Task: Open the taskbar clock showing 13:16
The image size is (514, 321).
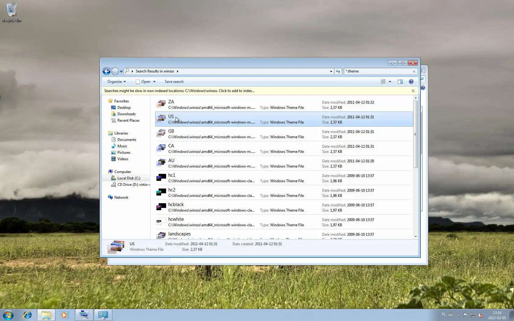Action: (497, 315)
